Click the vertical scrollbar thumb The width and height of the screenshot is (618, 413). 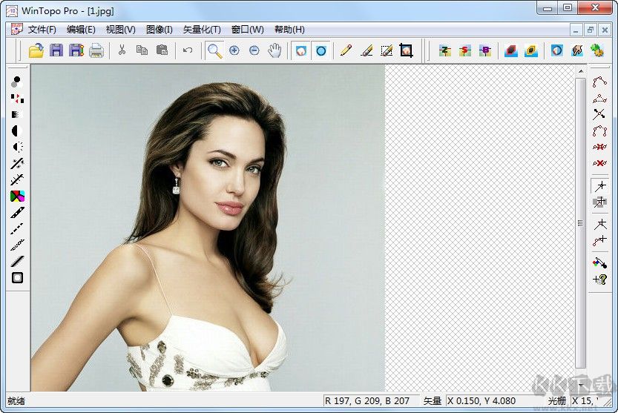tap(581, 223)
